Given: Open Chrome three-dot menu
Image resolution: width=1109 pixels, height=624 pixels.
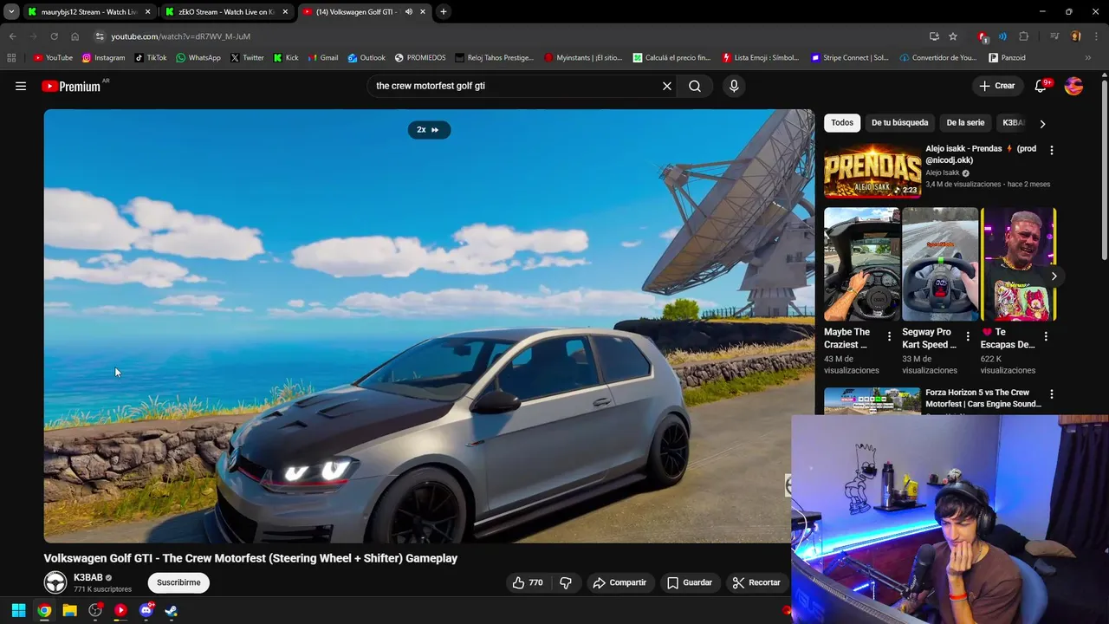Looking at the screenshot, I should pos(1096,36).
